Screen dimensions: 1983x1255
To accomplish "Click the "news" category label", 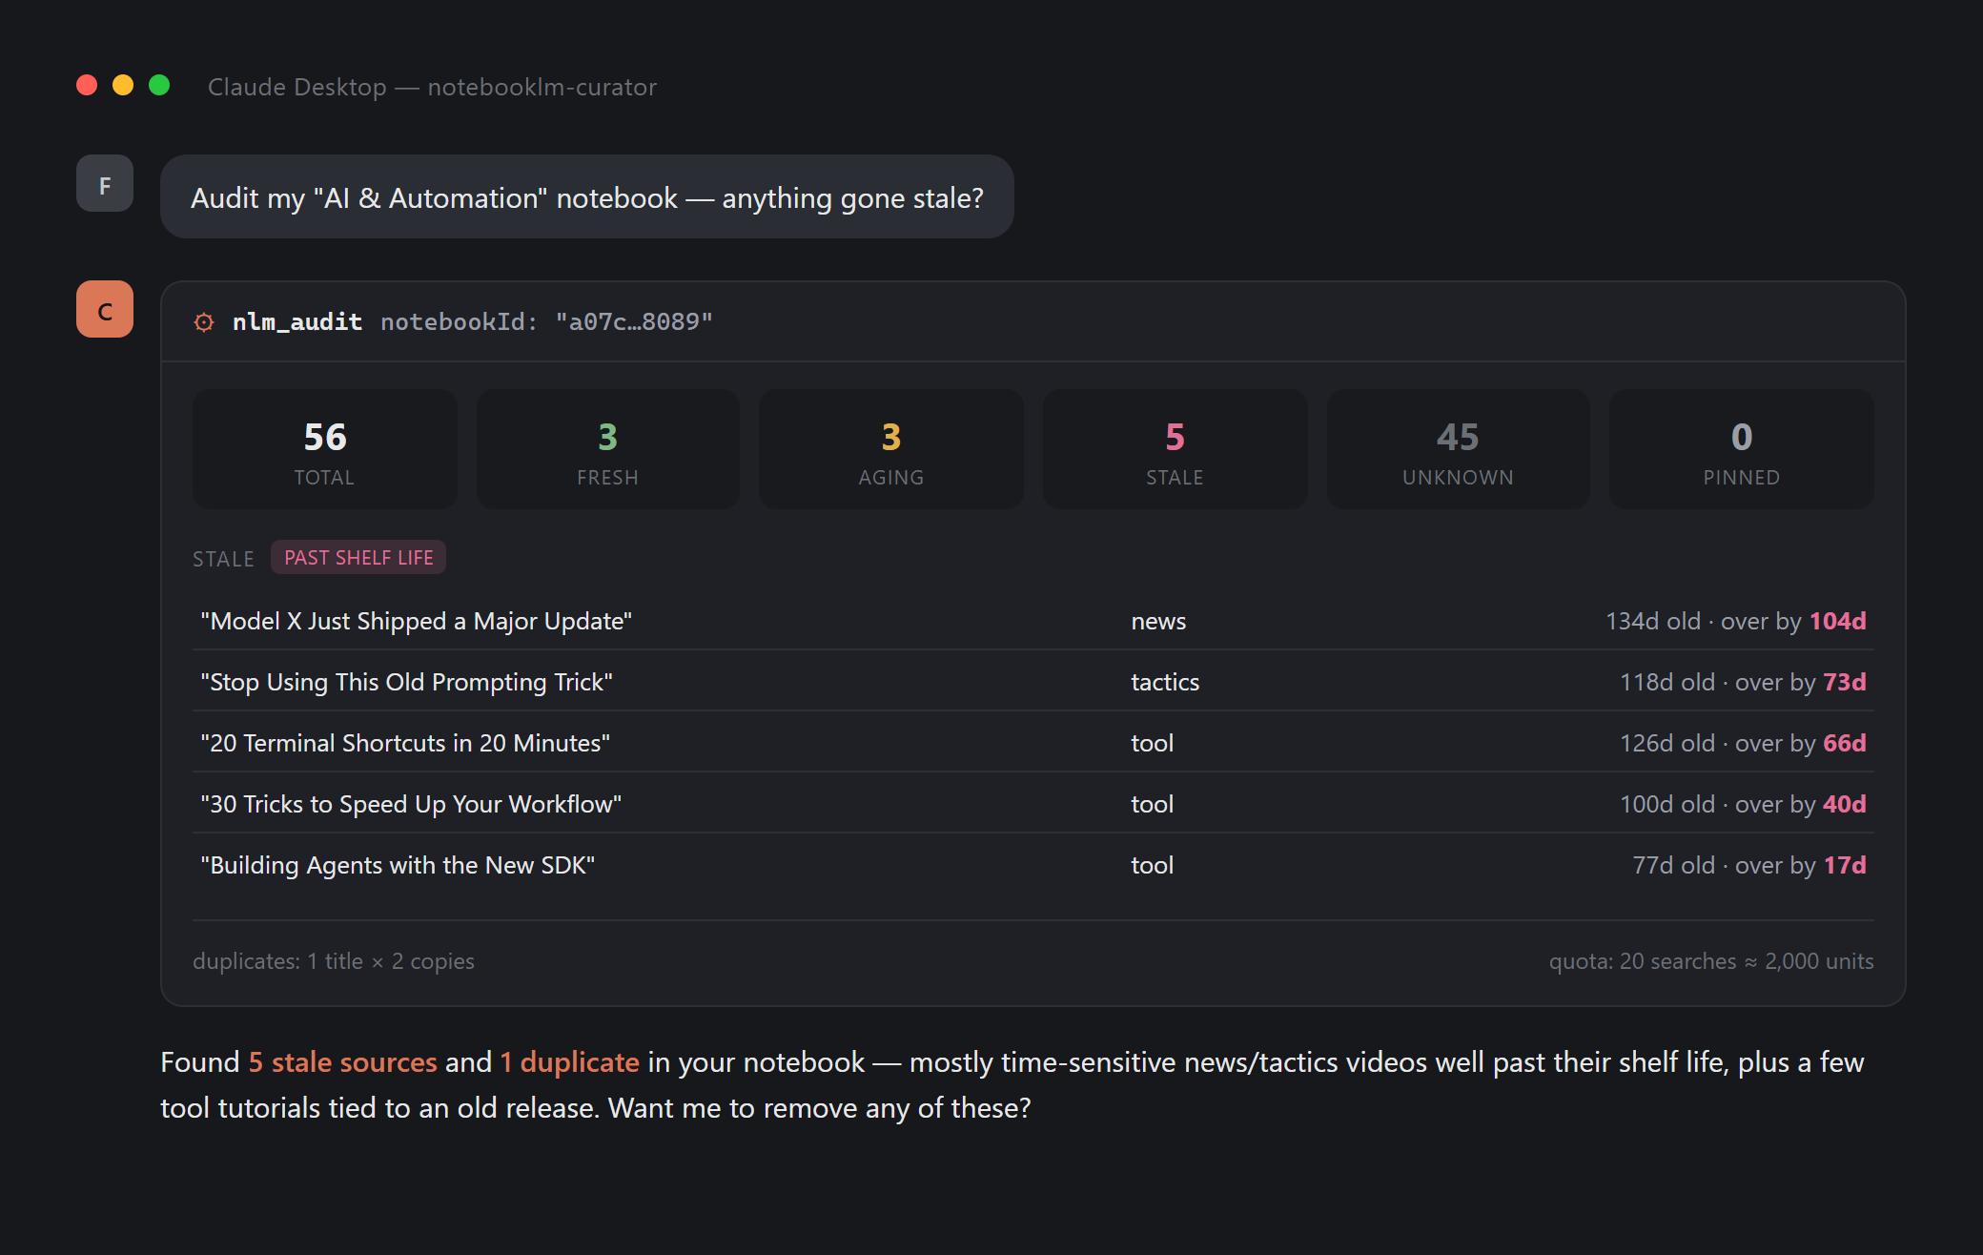I will tap(1158, 621).
